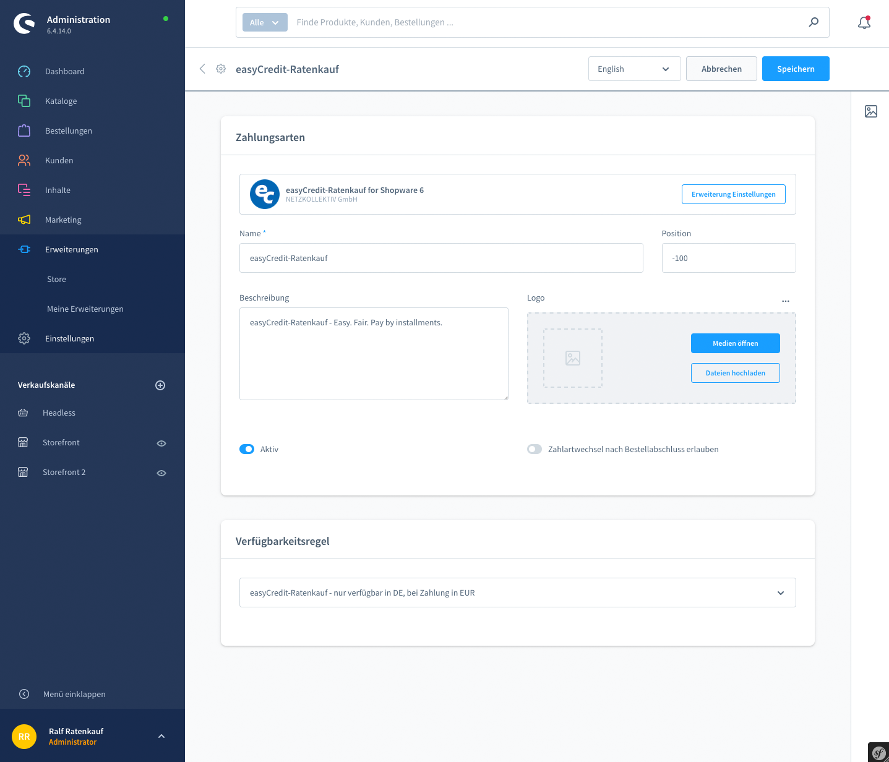Click the Storefront shop icon
Screen dimensions: 889x762
tap(23, 442)
